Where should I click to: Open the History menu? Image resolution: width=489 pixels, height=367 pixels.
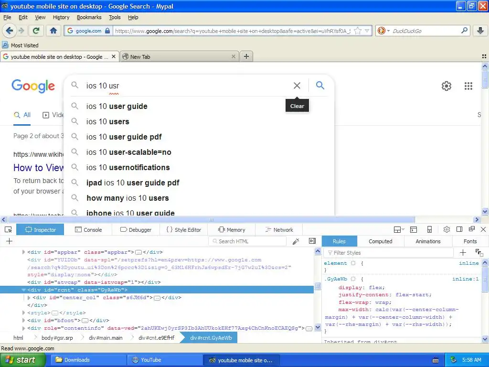(61, 17)
